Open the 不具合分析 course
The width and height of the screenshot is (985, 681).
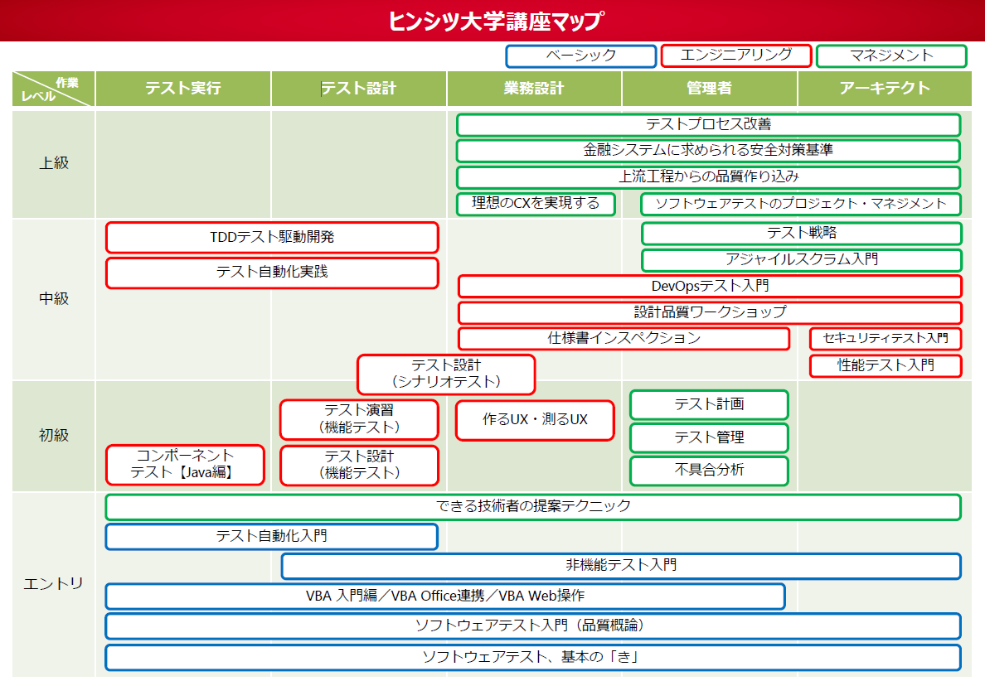pos(709,471)
